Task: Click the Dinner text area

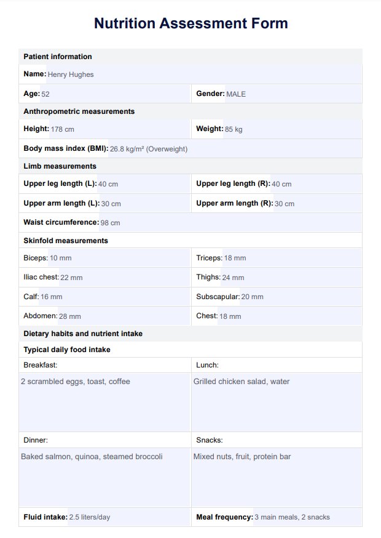Action: pyautogui.click(x=104, y=477)
